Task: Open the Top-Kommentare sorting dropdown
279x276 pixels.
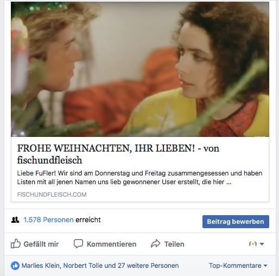Action: tap(238, 266)
